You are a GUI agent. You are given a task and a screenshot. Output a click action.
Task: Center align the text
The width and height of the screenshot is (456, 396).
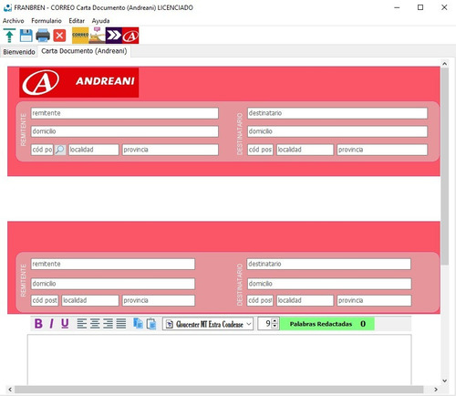(x=95, y=324)
